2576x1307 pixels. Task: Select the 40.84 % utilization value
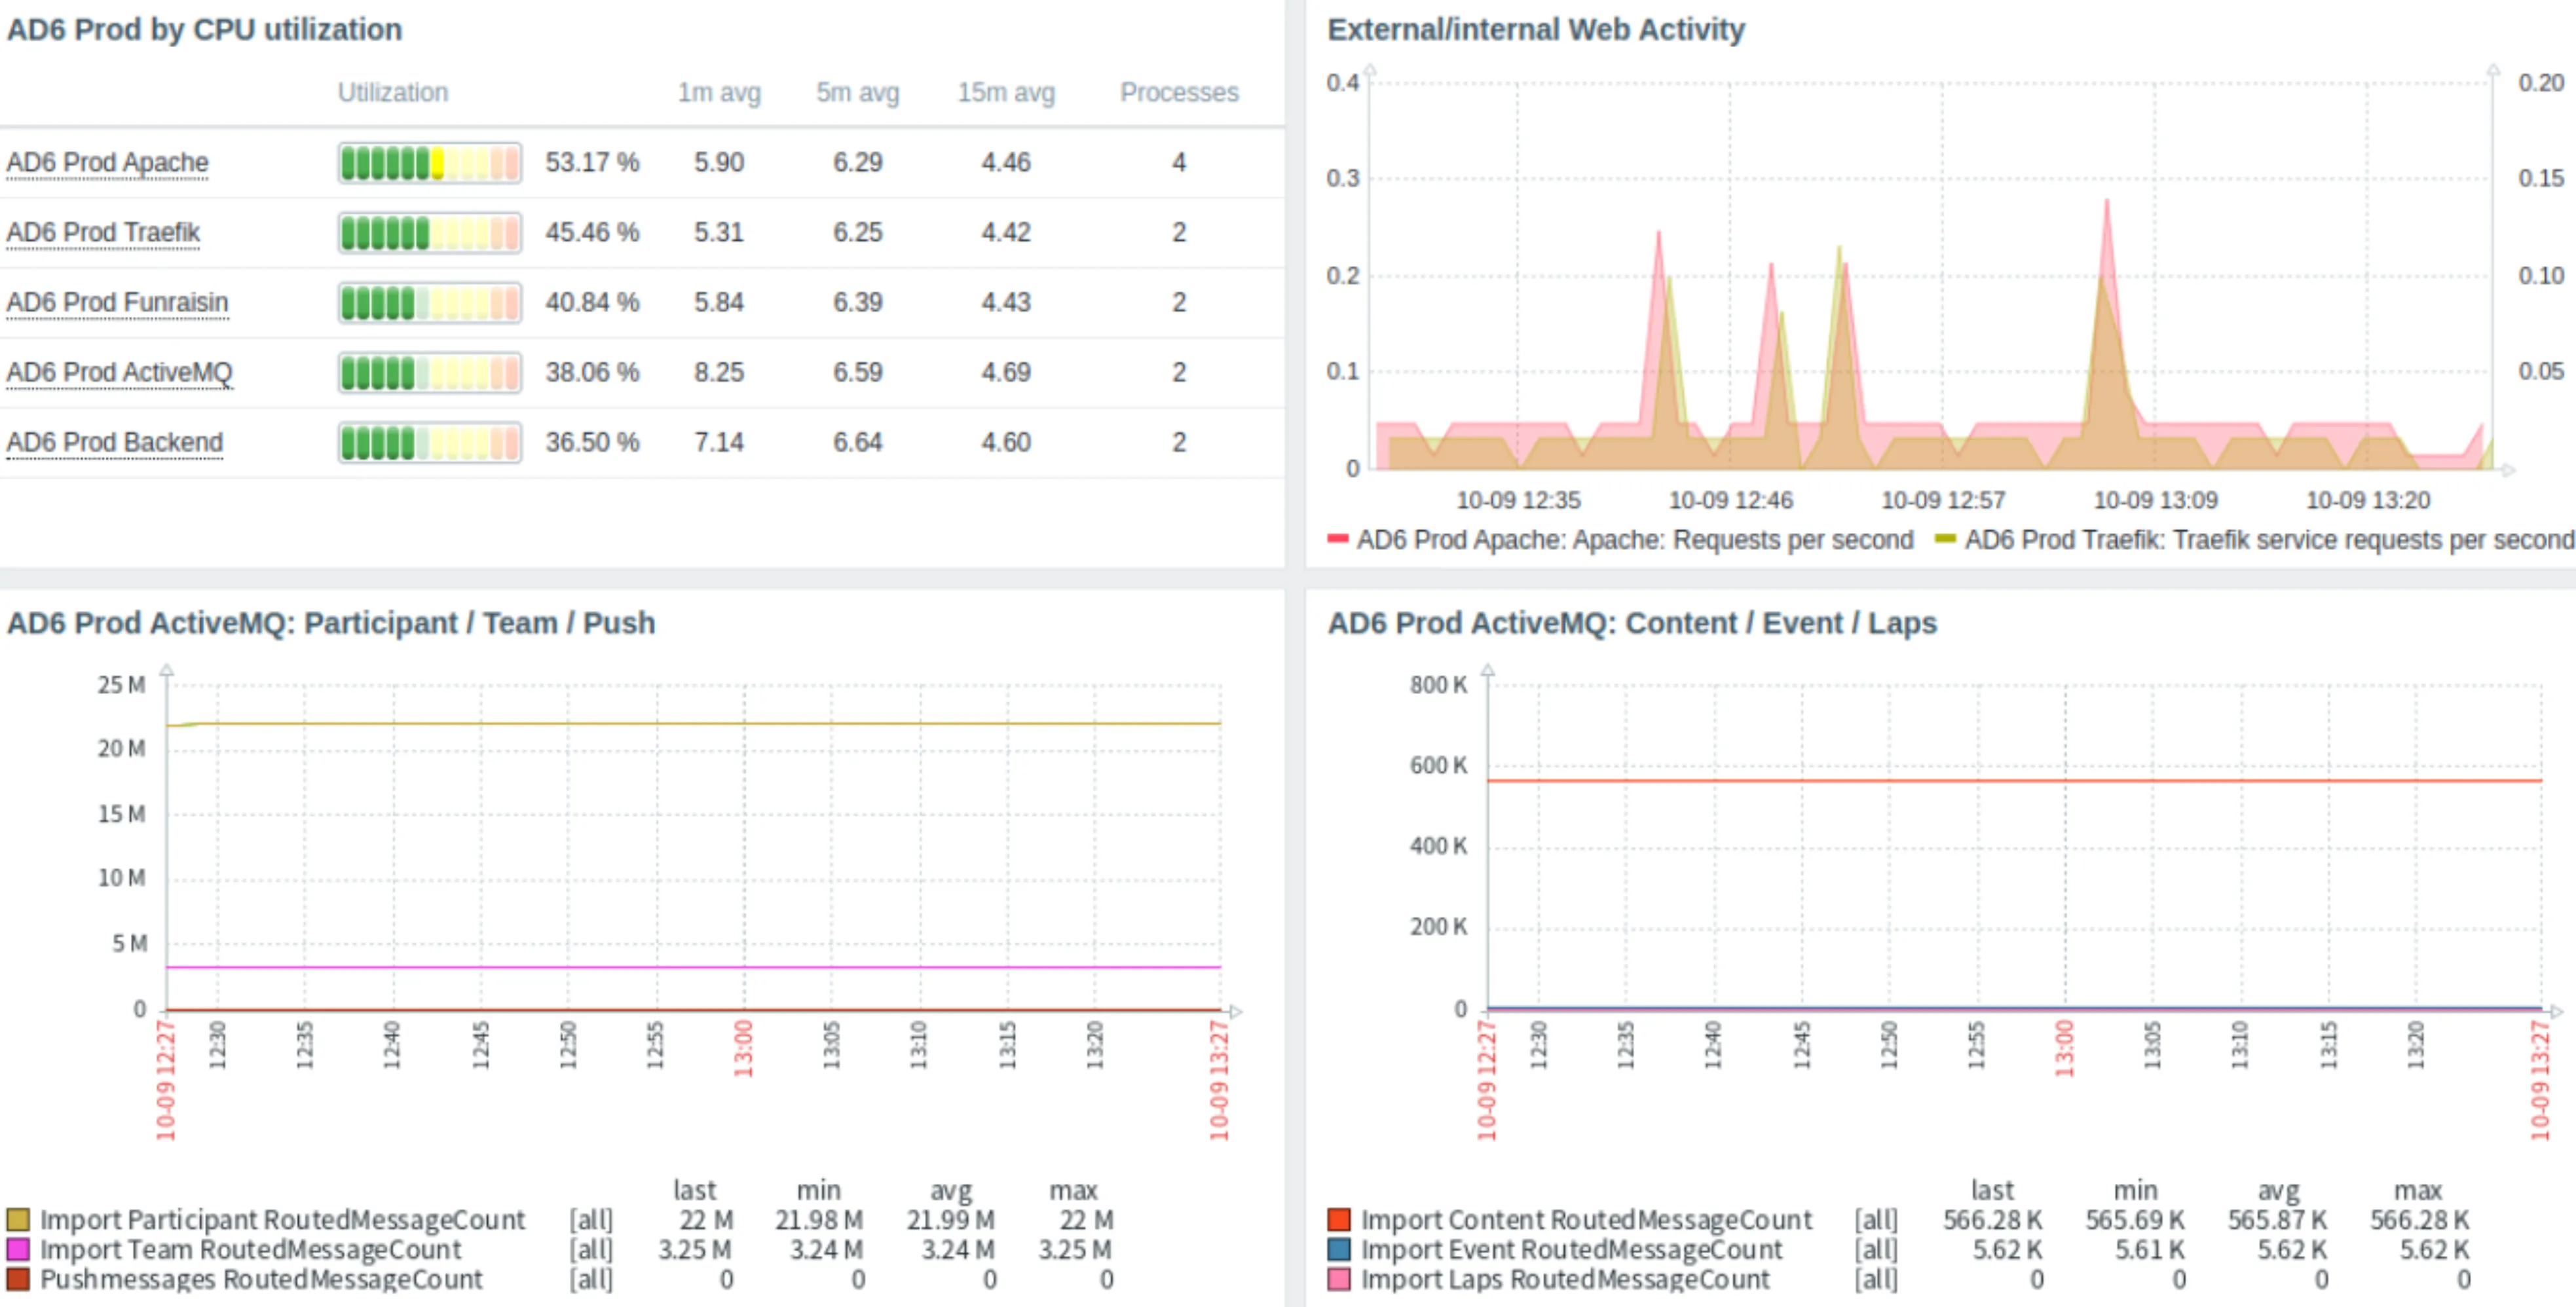pos(592,302)
